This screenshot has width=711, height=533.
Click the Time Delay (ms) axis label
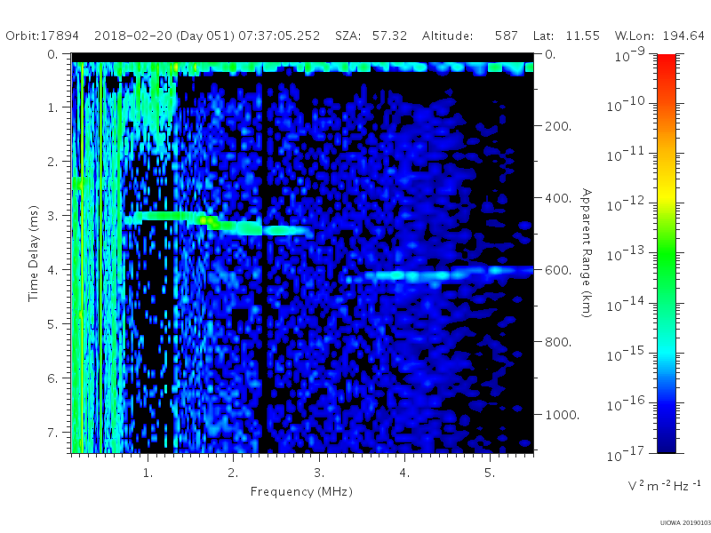pos(33,253)
